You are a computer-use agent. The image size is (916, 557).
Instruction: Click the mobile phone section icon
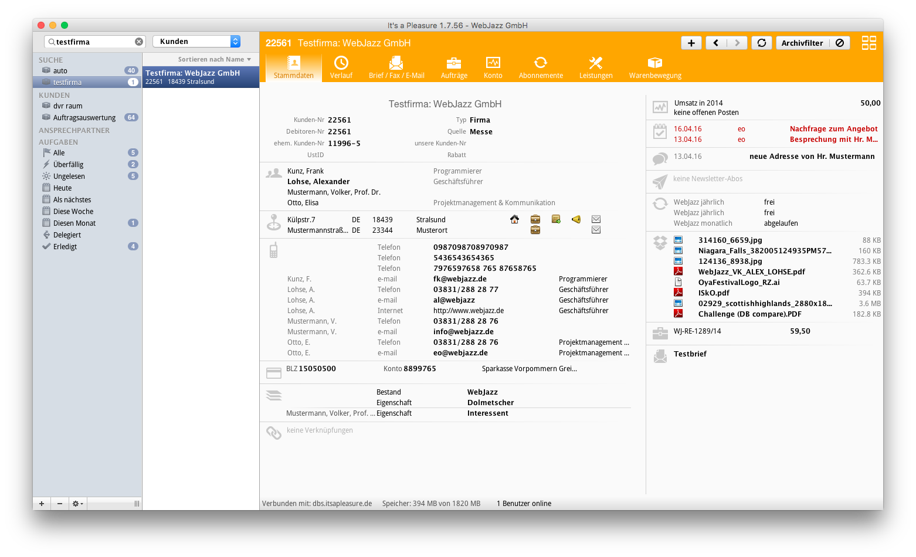click(x=273, y=250)
